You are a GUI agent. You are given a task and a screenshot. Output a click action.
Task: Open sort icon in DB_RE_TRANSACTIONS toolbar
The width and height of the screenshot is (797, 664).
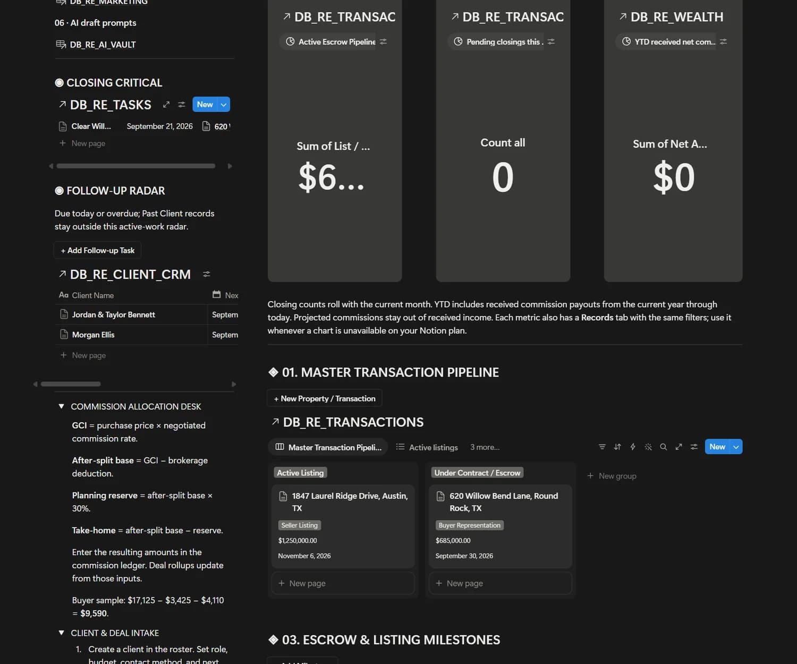point(617,447)
